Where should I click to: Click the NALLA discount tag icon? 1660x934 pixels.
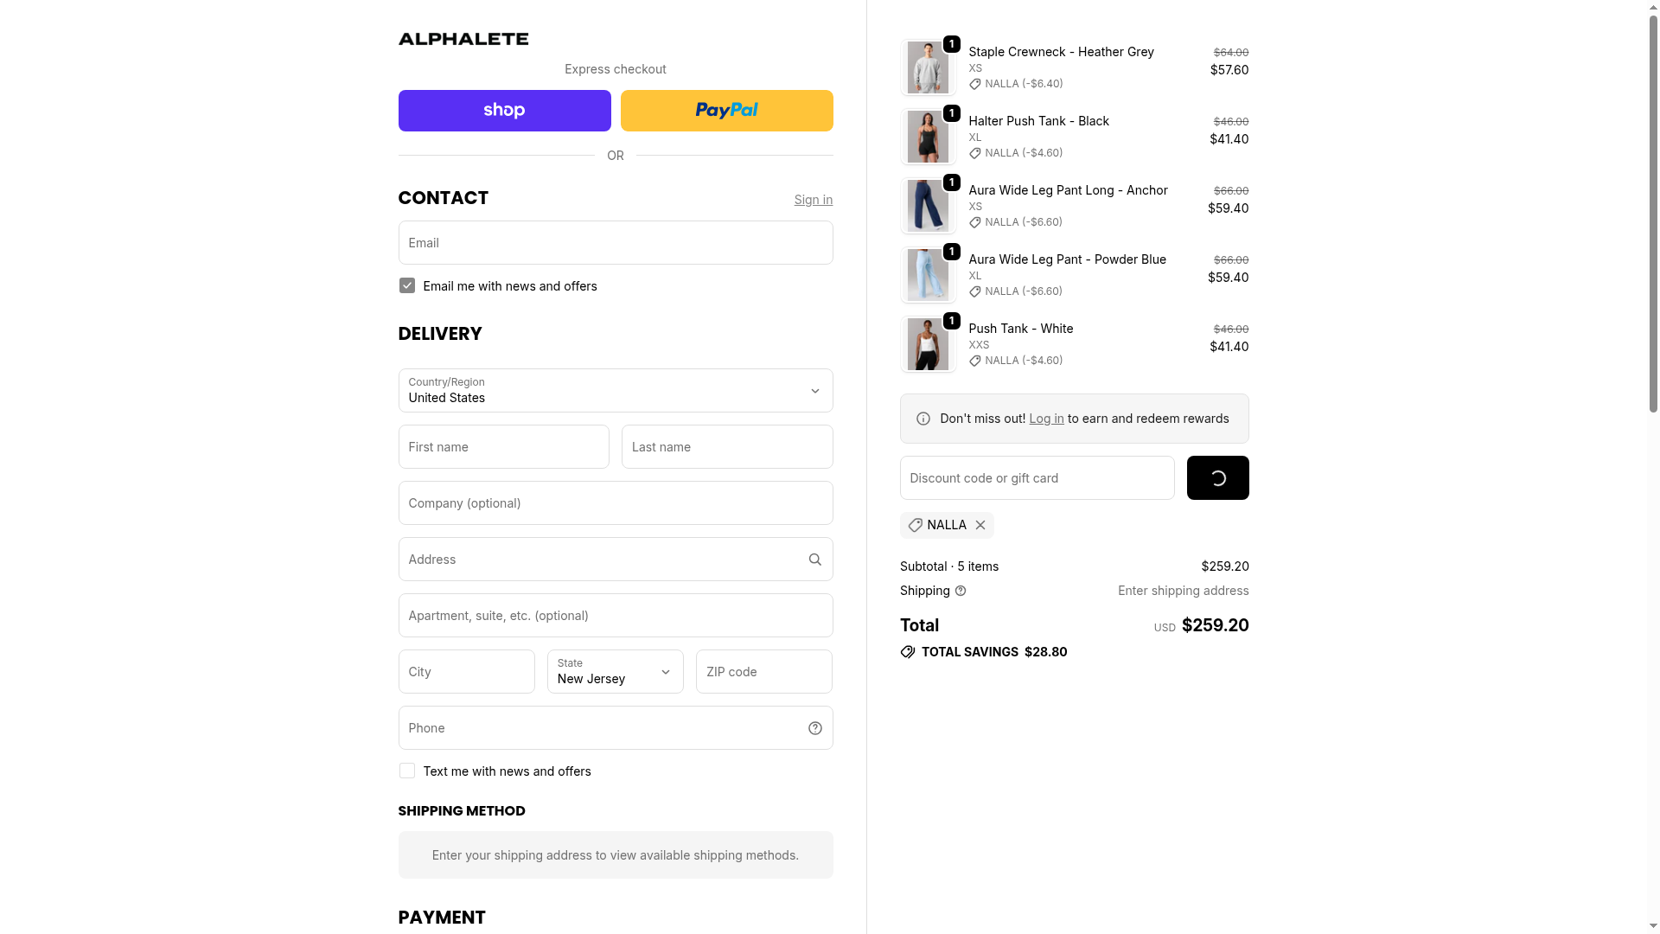coord(915,525)
